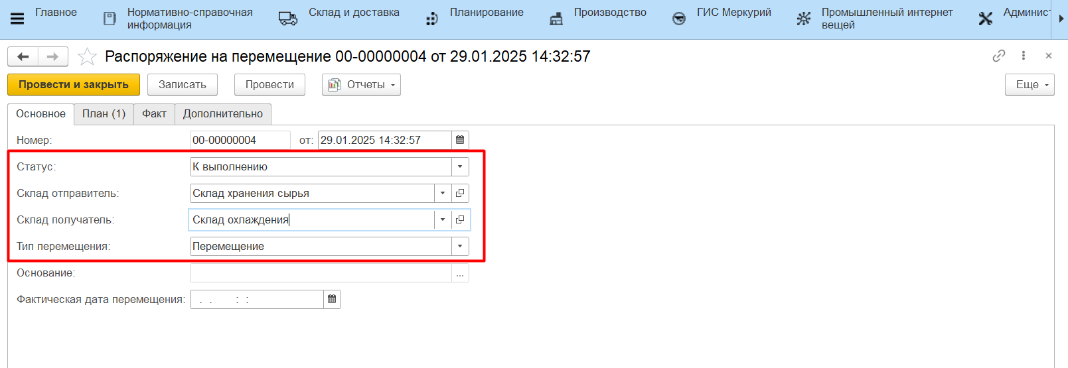Click the Записать button
This screenshot has width=1068, height=368.
pos(183,85)
